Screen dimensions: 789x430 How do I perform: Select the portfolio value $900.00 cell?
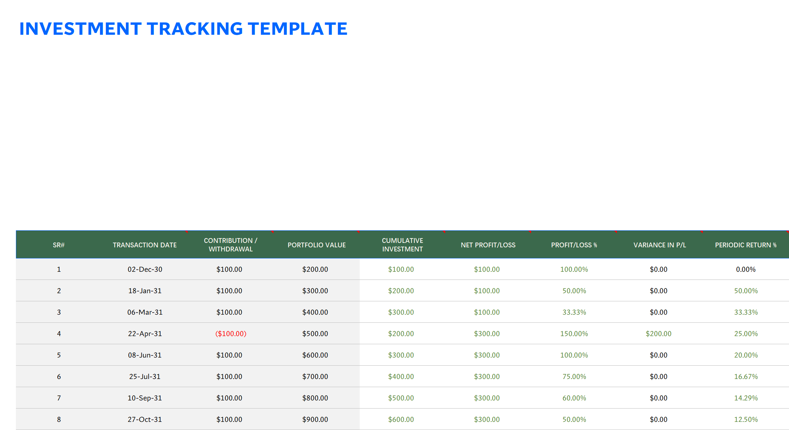[x=316, y=419]
